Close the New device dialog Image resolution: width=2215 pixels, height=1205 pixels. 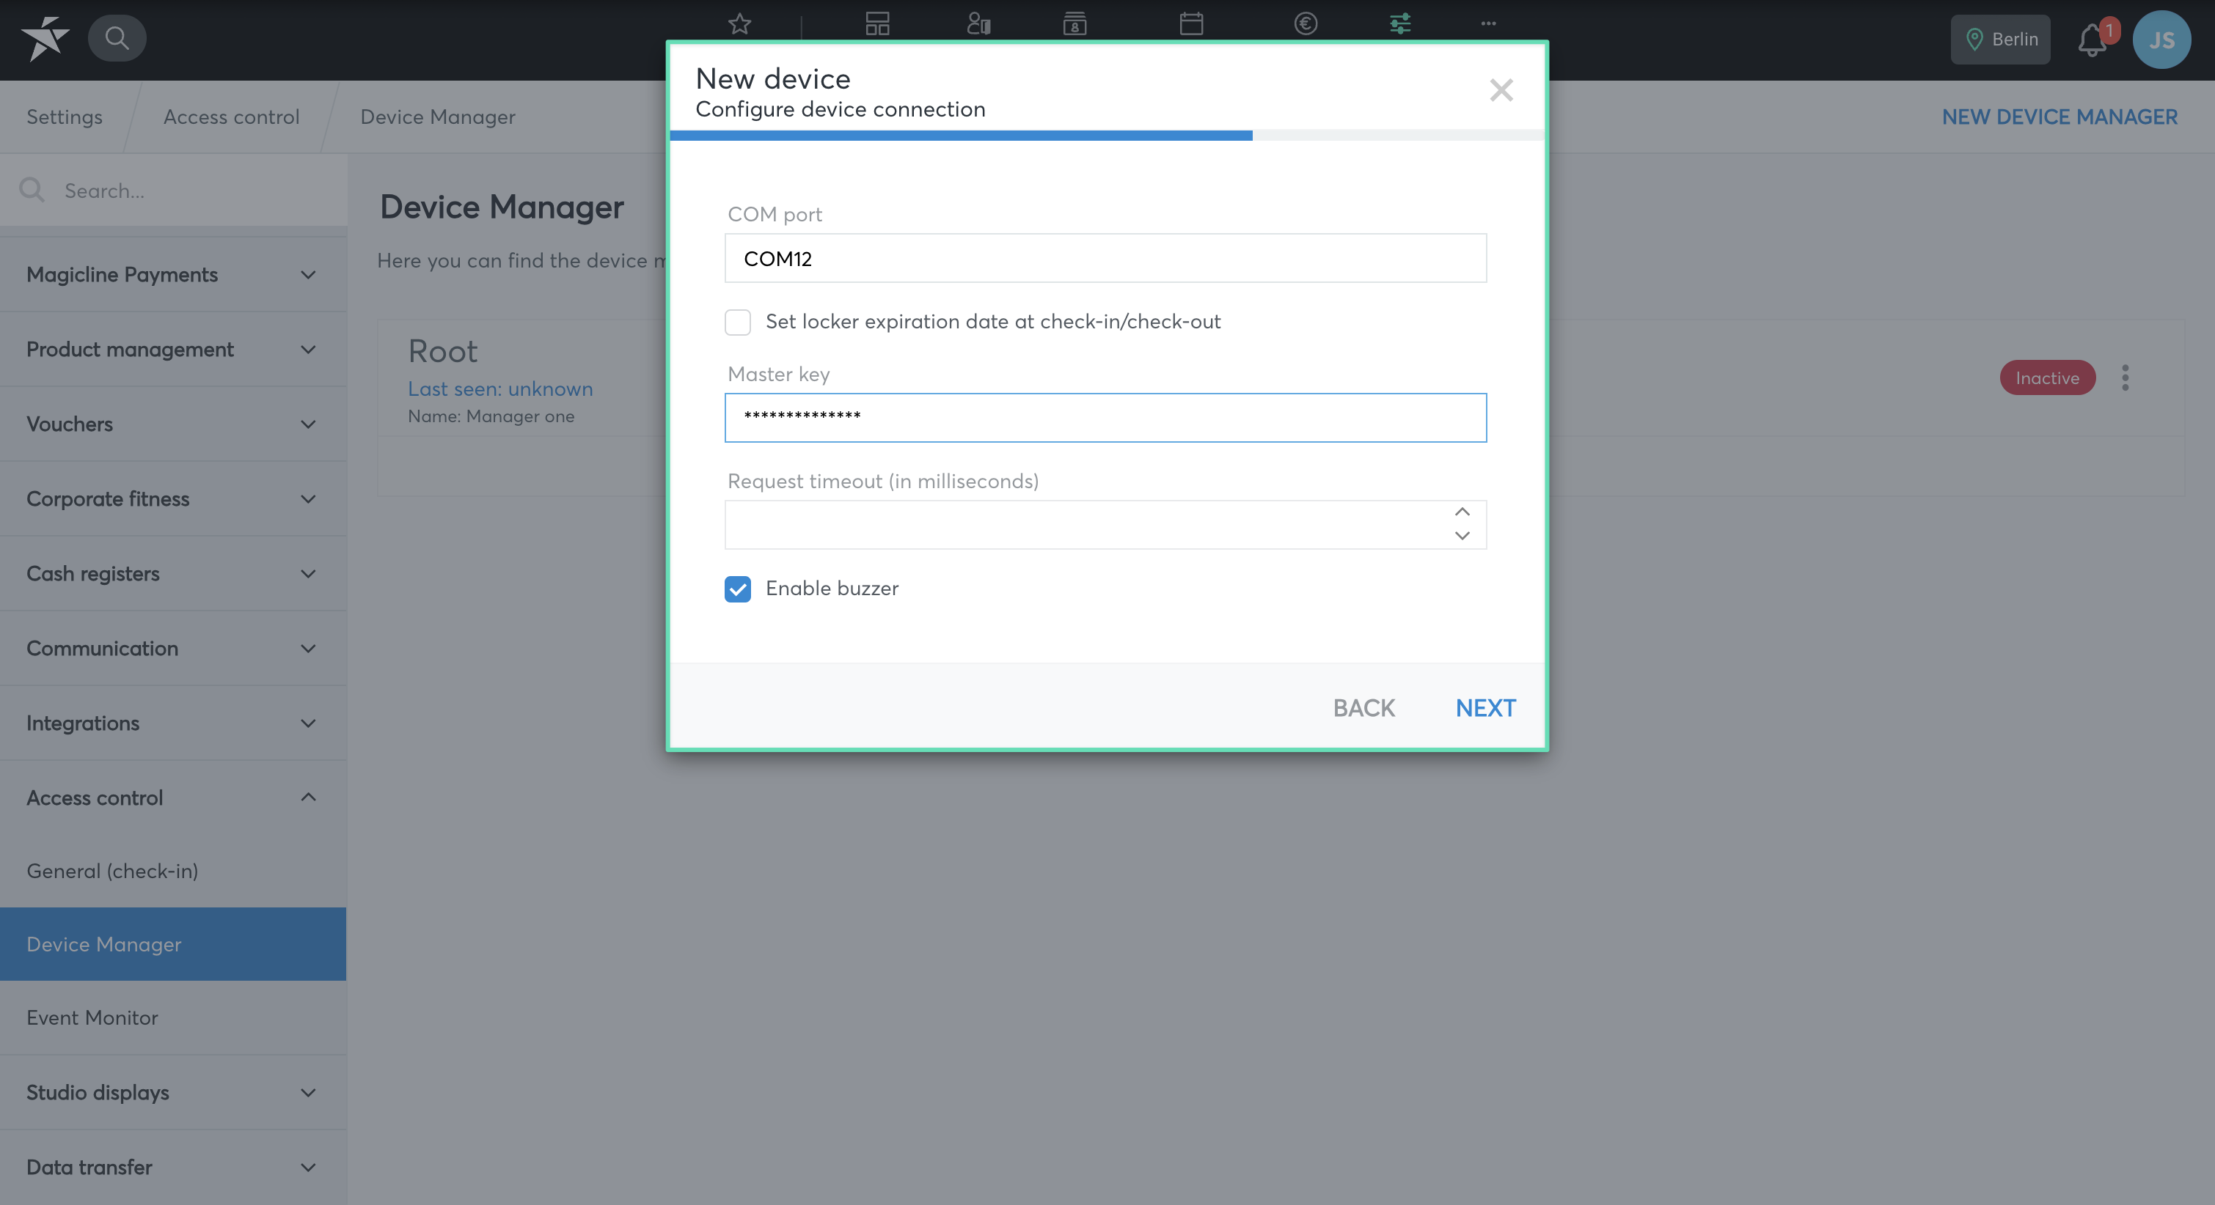[1501, 89]
